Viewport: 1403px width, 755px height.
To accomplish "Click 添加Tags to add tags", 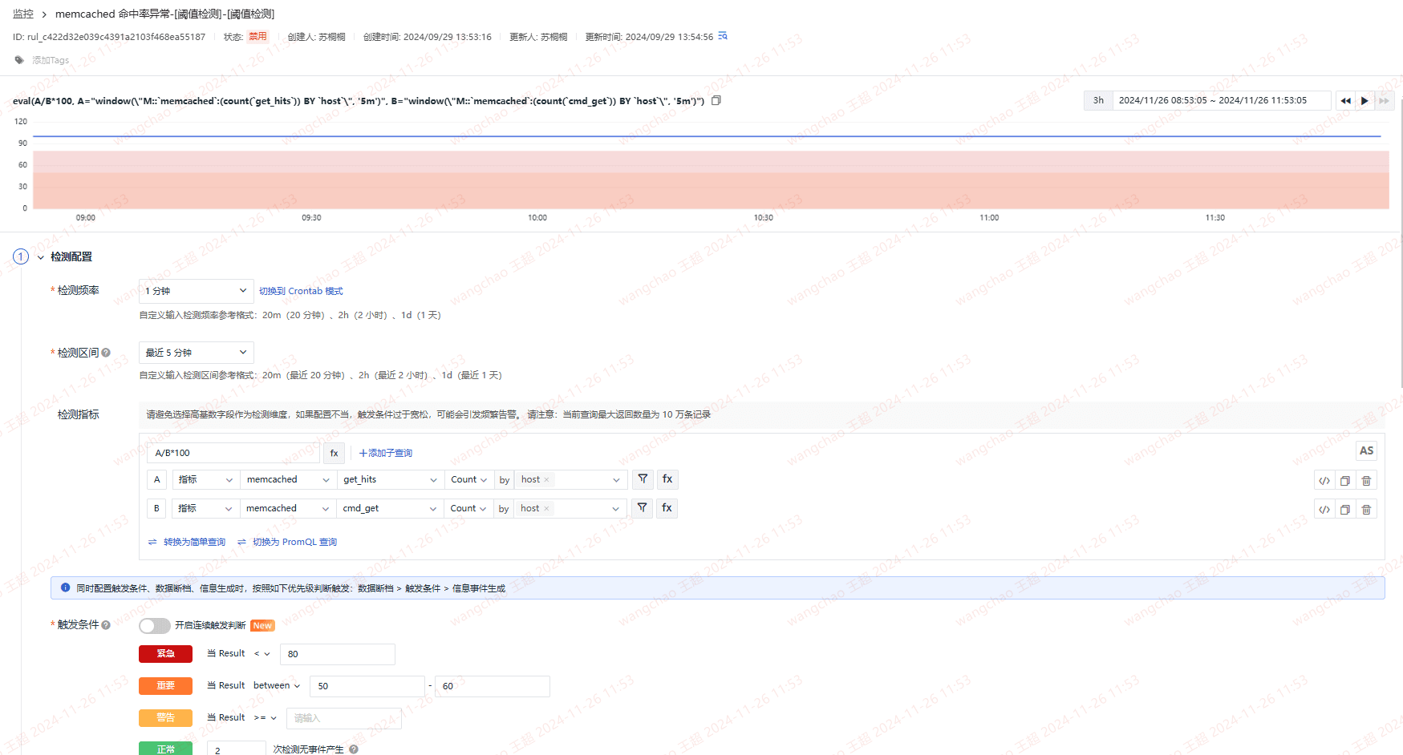I will (51, 60).
